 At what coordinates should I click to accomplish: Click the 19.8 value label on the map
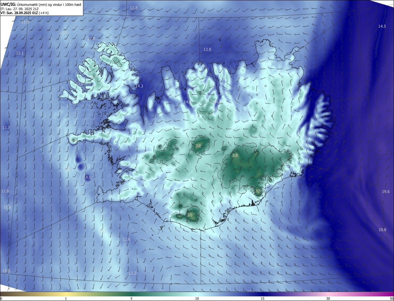(382, 230)
